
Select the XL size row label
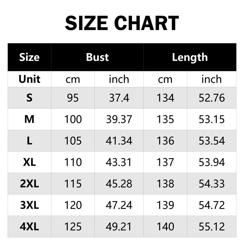[29, 162]
